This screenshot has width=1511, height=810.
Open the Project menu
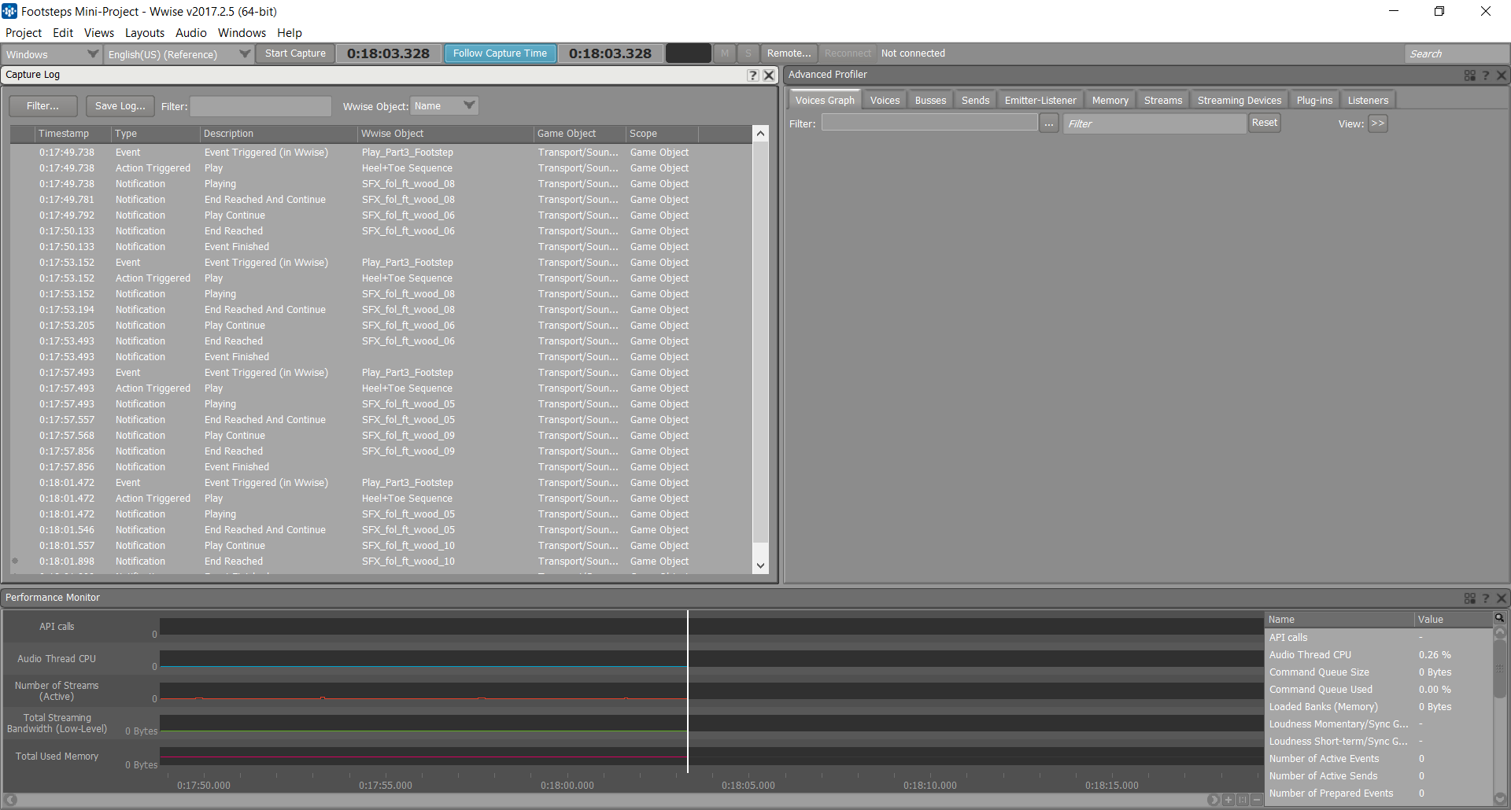point(24,33)
